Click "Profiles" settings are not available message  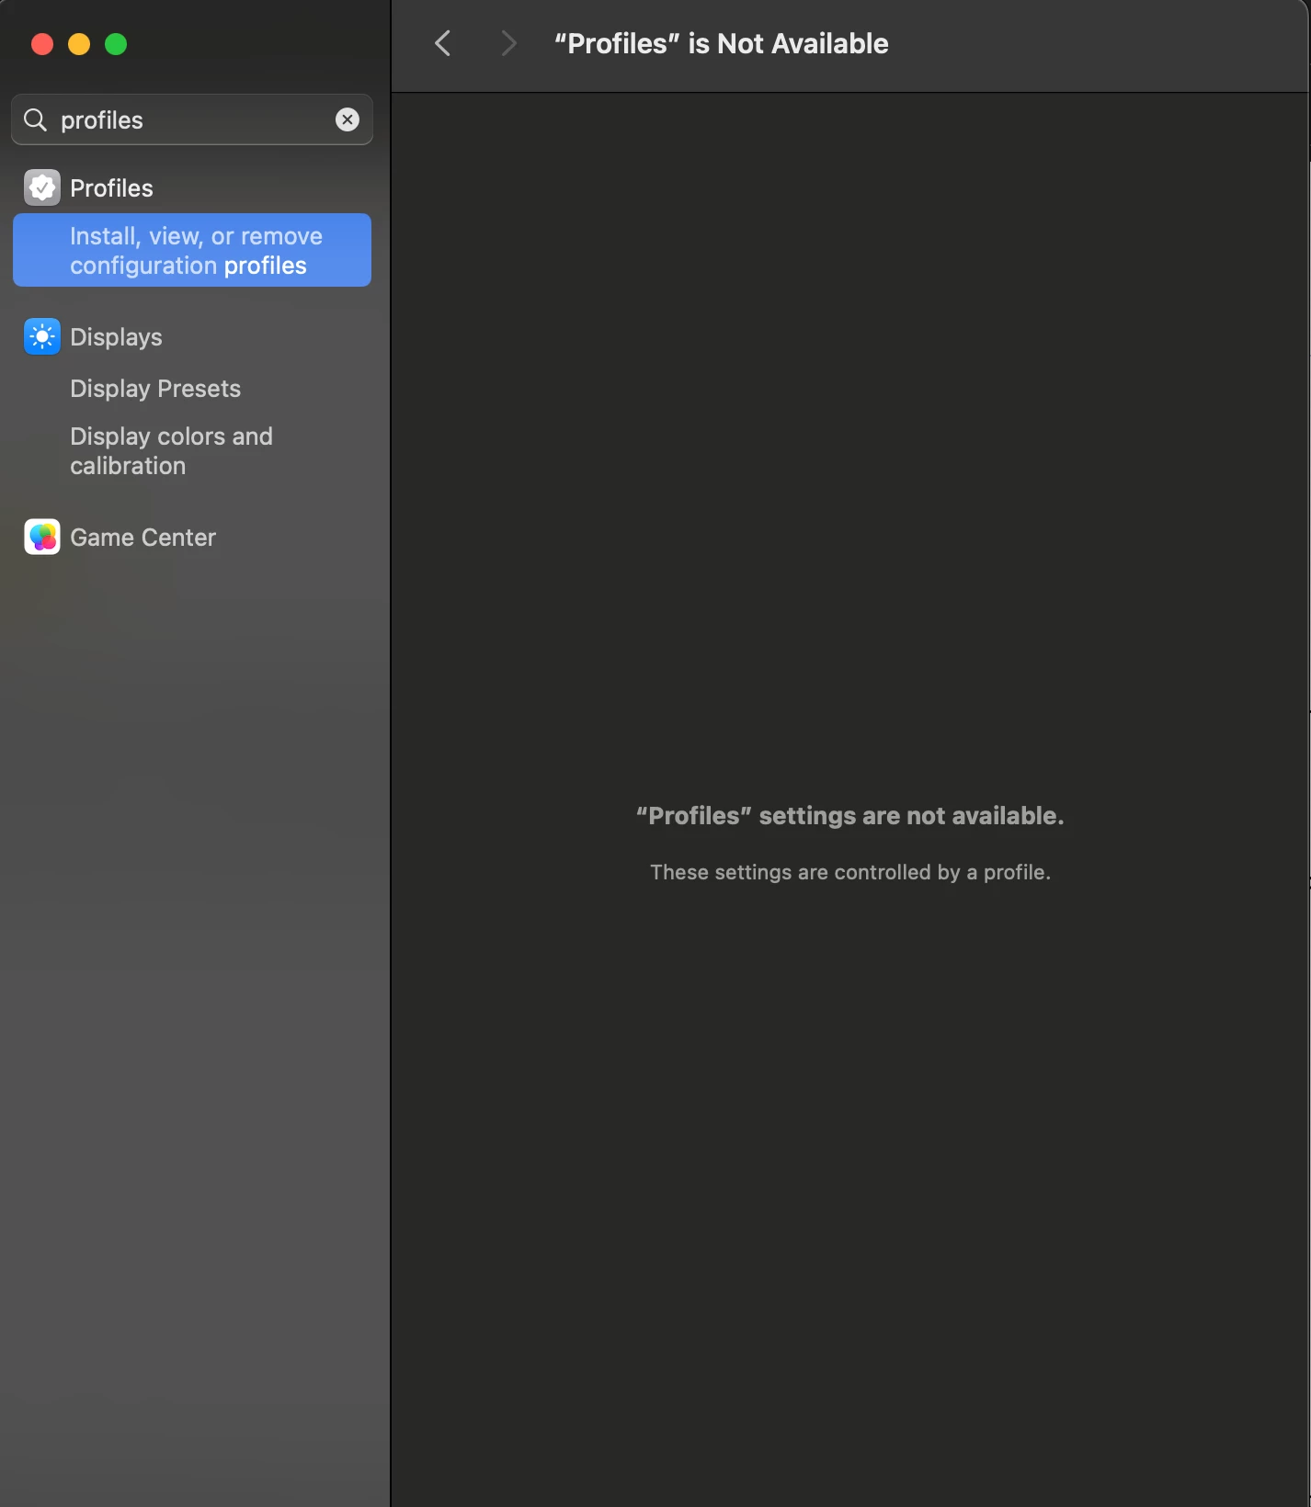[x=850, y=816]
